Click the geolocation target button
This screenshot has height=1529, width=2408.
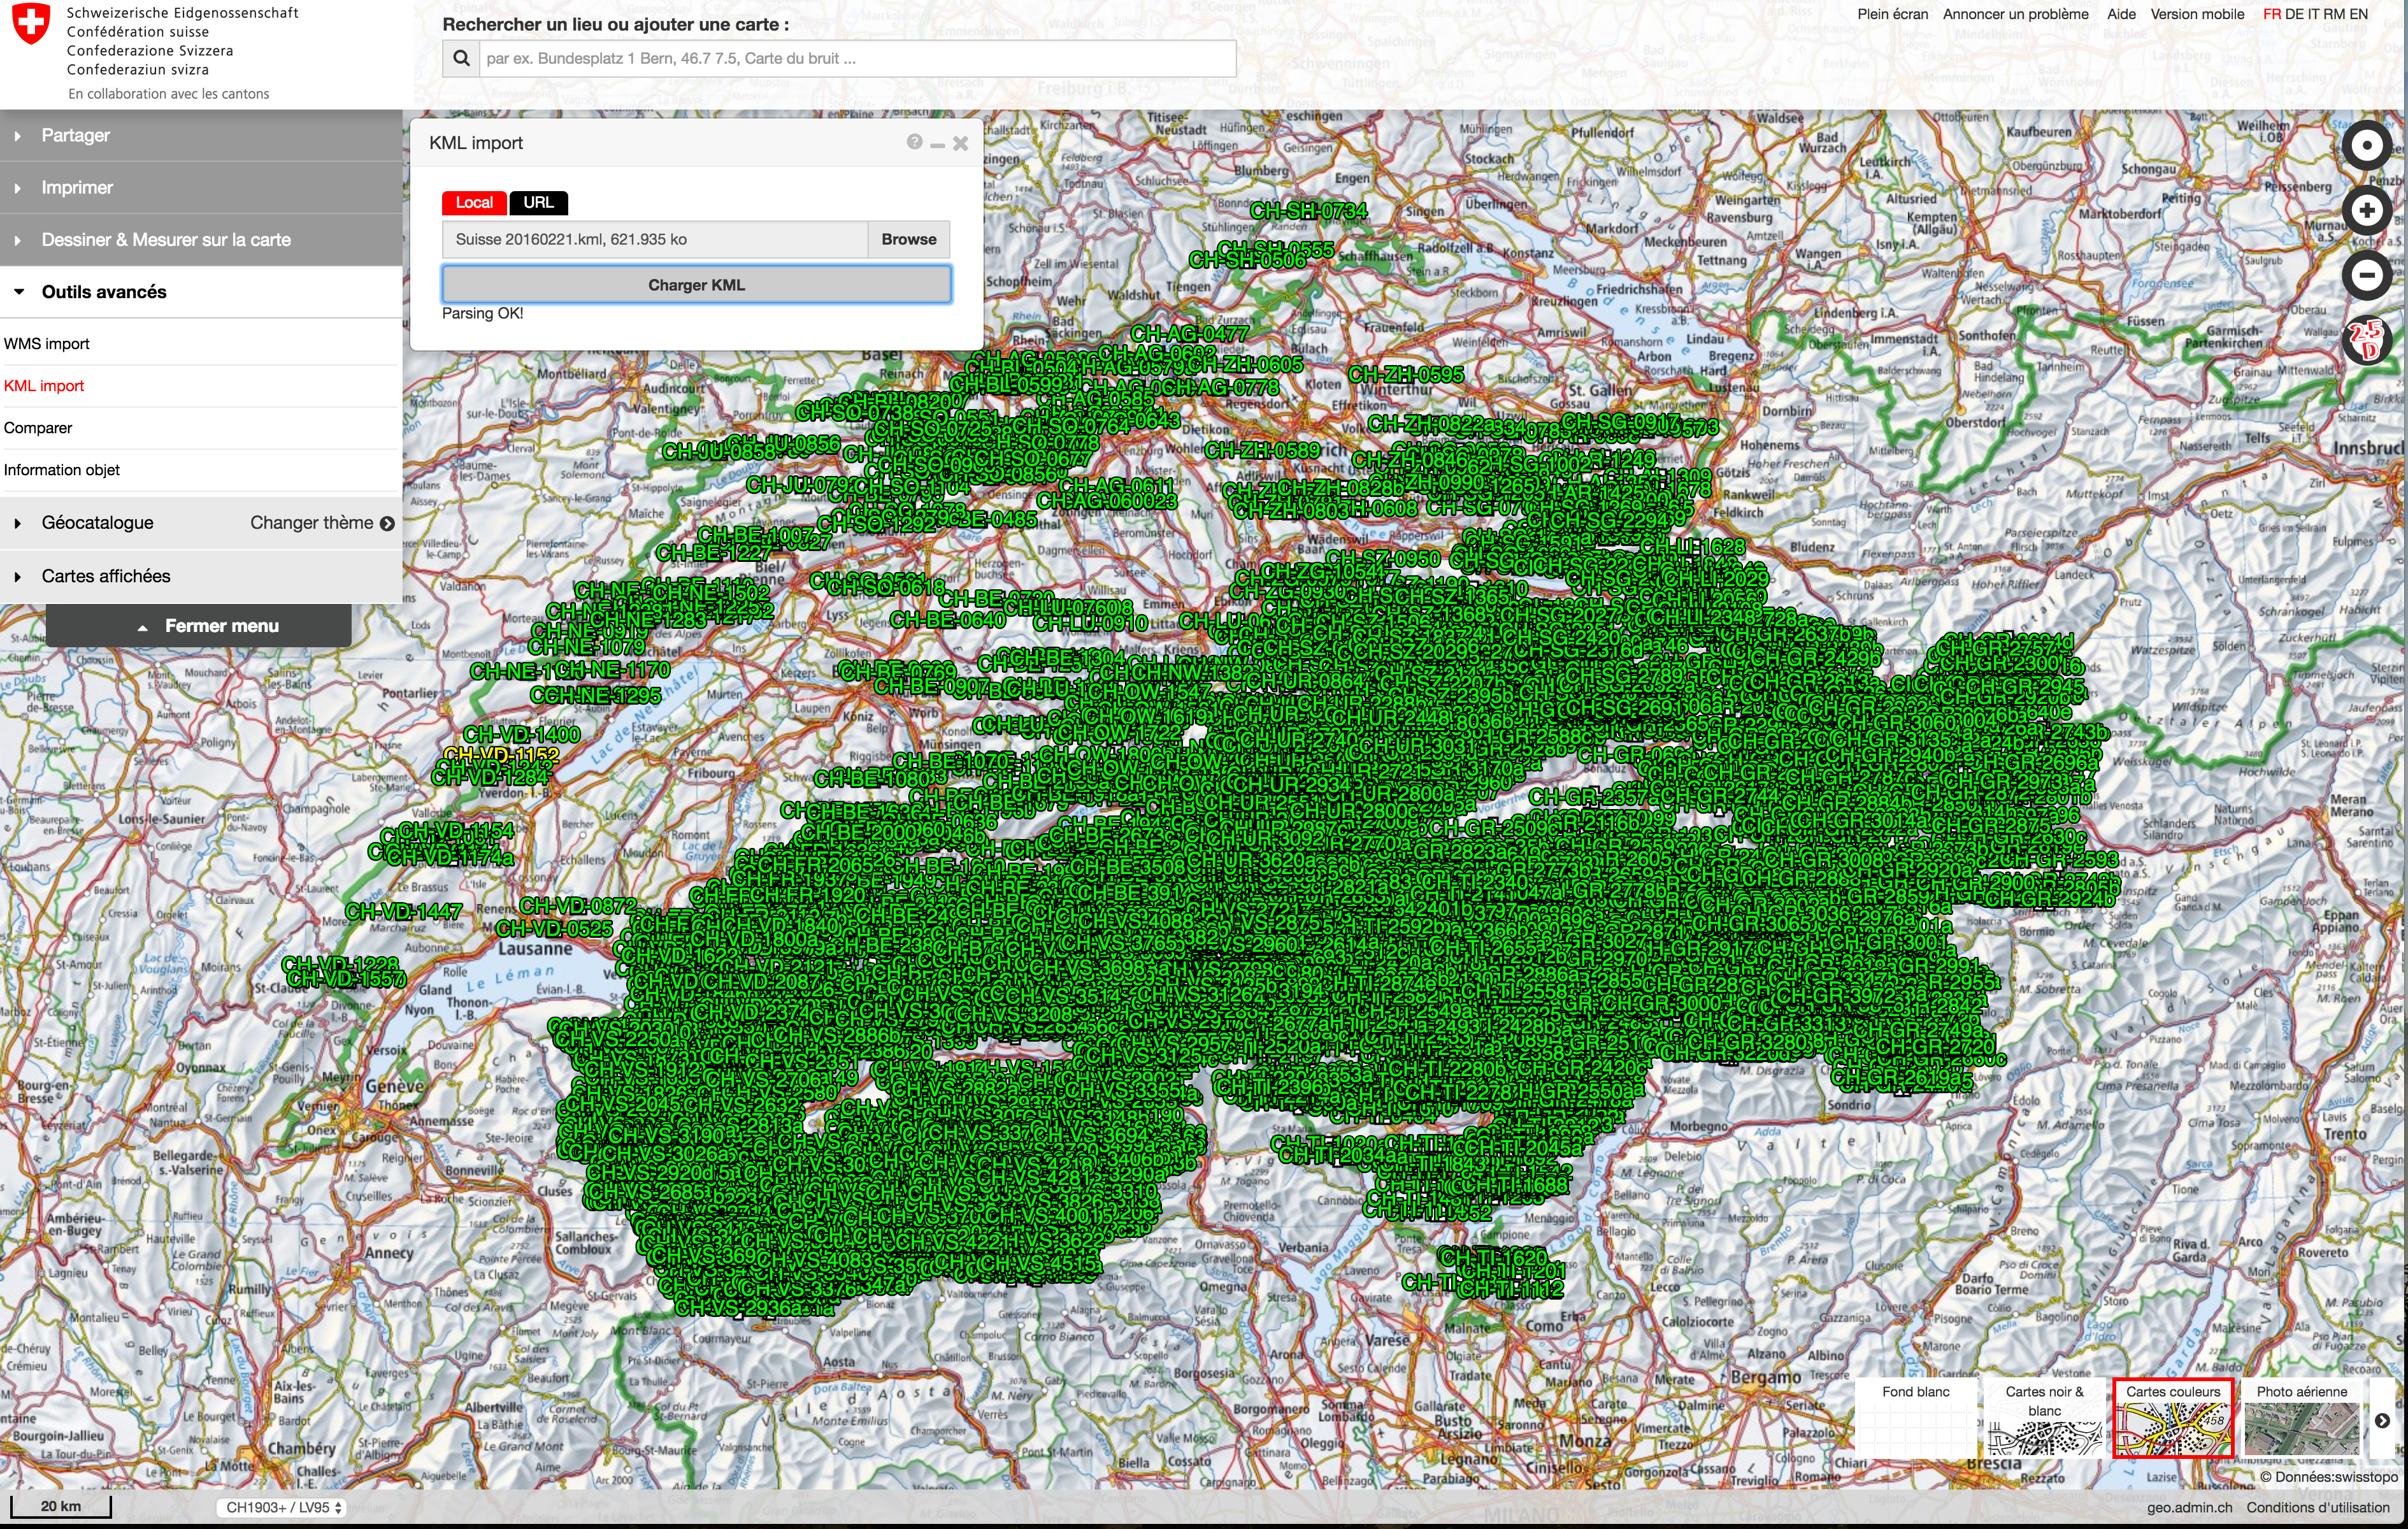pos(2366,146)
